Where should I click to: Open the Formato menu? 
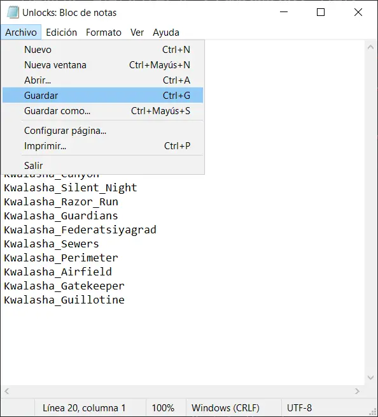tap(104, 33)
